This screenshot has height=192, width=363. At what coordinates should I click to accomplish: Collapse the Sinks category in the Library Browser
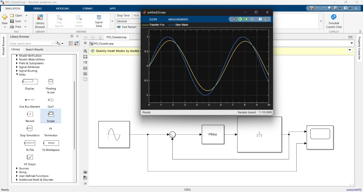point(17,74)
